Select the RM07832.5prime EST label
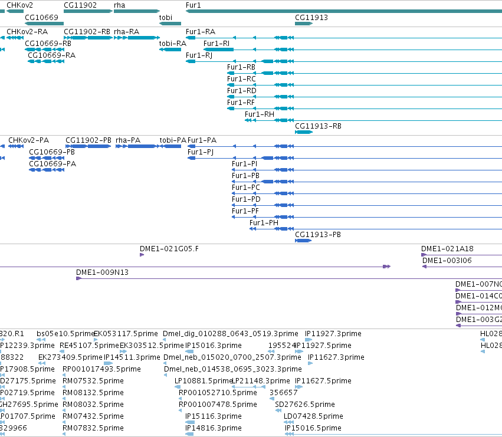The width and height of the screenshot is (502, 437). 93,428
